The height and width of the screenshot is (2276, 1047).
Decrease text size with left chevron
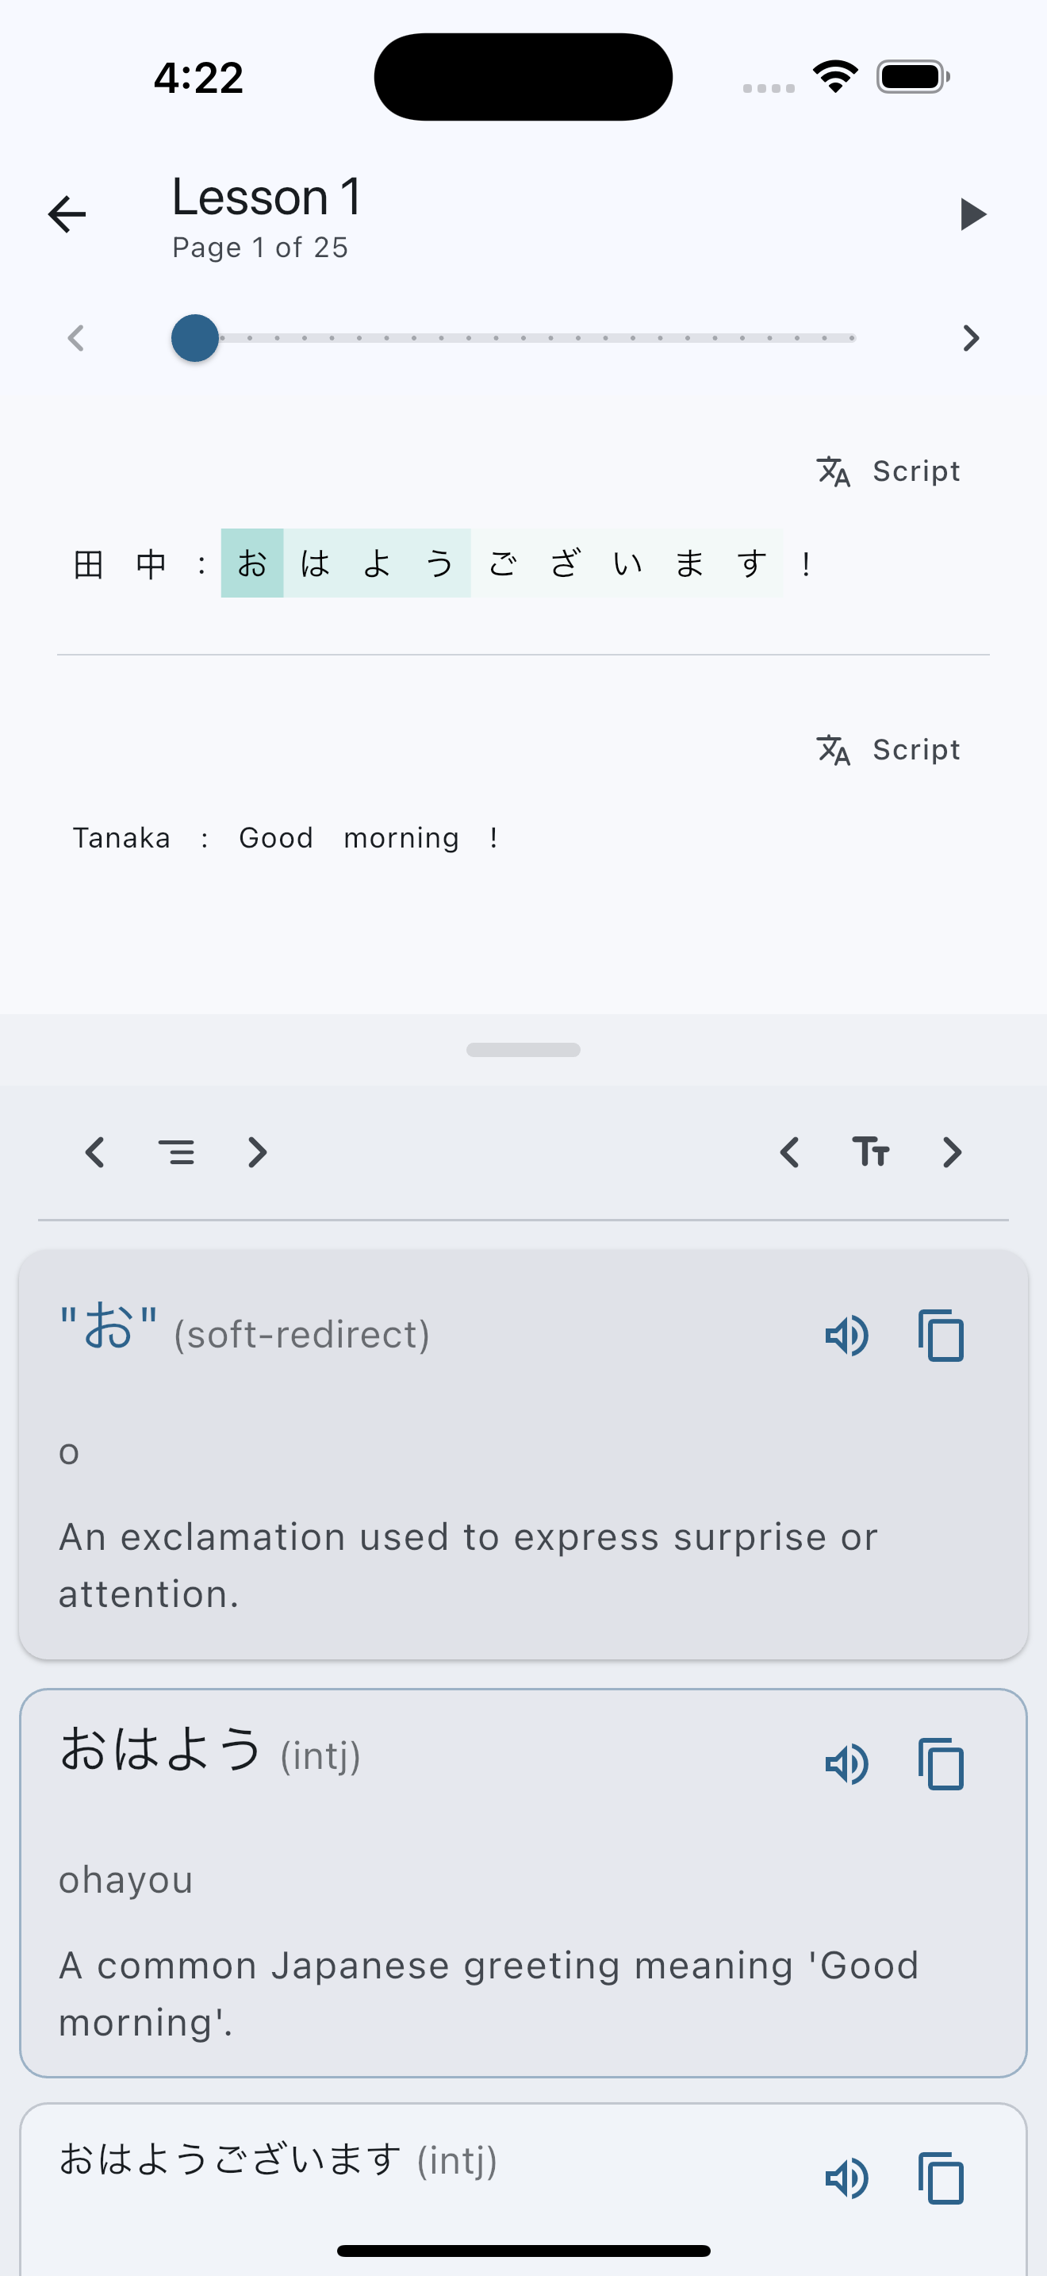(790, 1152)
